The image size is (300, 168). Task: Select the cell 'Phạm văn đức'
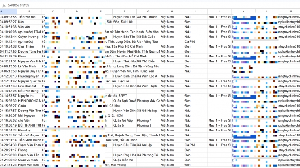coord(29,165)
